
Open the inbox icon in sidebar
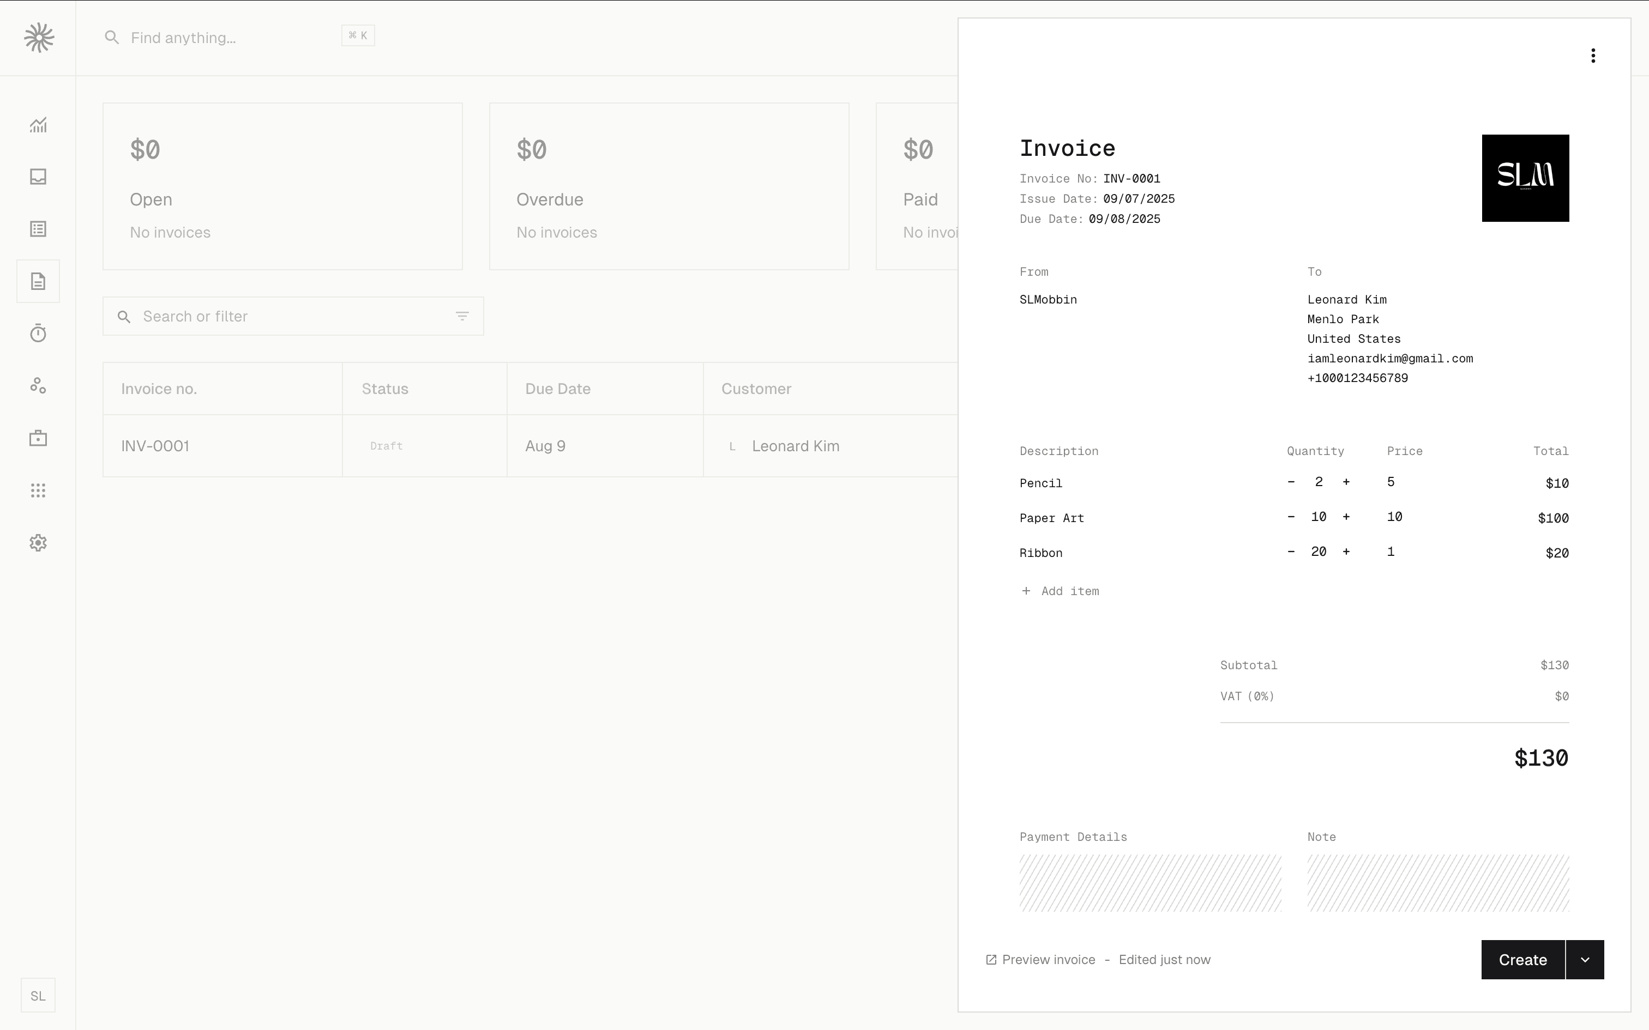point(38,177)
